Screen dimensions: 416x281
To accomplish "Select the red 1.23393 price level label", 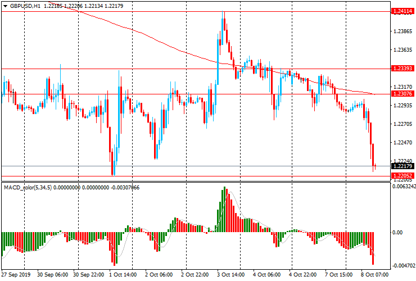I will [x=403, y=69].
